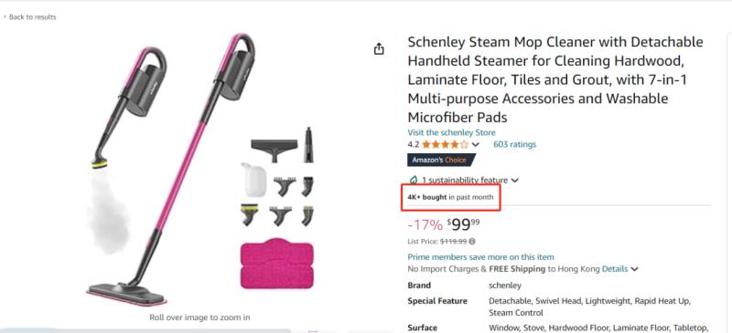Image resolution: width=732 pixels, height=333 pixels.
Task: Click the info icon next to List Price
Action: click(472, 241)
